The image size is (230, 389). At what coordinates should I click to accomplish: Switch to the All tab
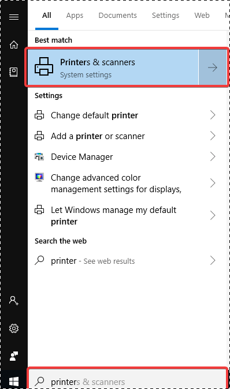[x=47, y=16]
